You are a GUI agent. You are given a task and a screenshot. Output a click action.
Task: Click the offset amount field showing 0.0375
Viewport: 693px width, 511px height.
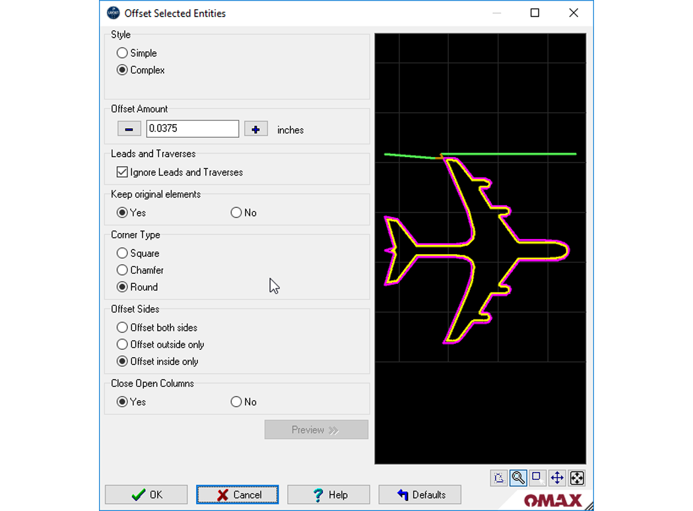[x=193, y=129]
